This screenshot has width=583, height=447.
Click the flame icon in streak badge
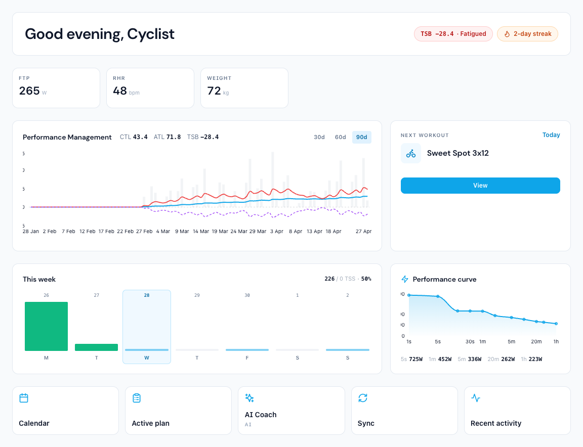(x=507, y=34)
